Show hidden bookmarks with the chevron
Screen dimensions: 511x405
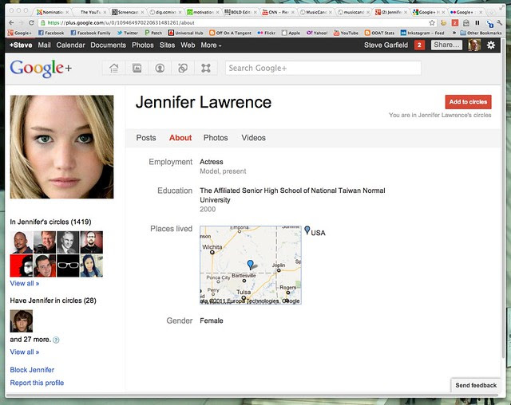tap(454, 33)
